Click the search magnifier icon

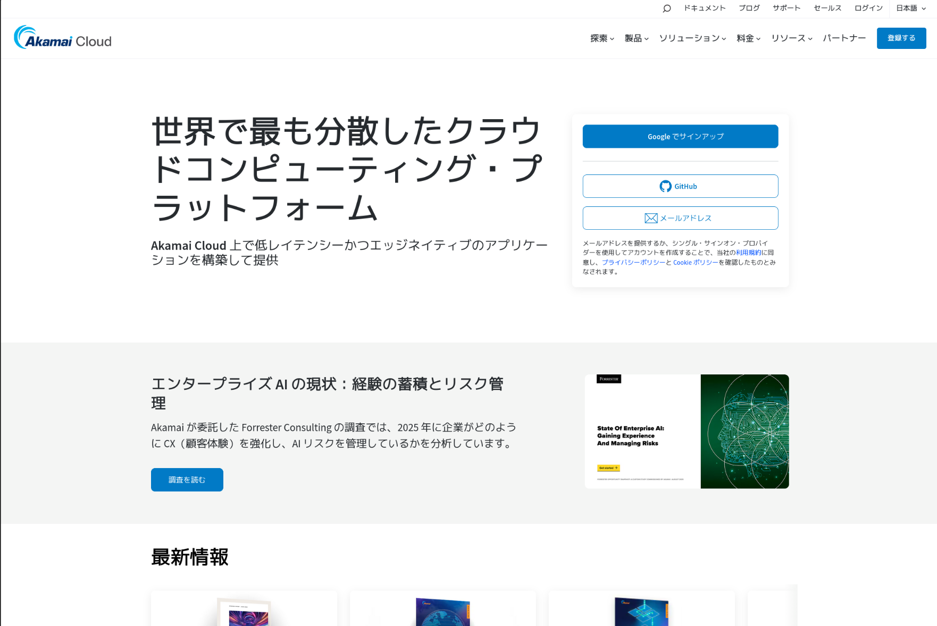click(x=666, y=9)
